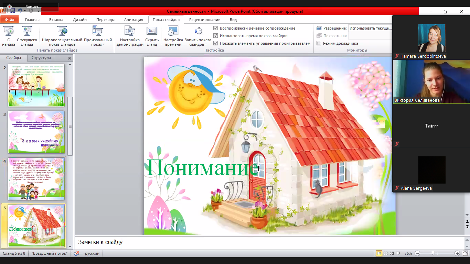Start slideshow from the beginning (С начала)
The height and width of the screenshot is (264, 470).
click(x=9, y=36)
